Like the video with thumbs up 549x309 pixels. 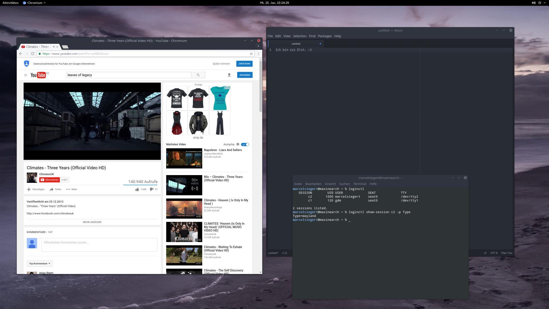click(x=137, y=189)
